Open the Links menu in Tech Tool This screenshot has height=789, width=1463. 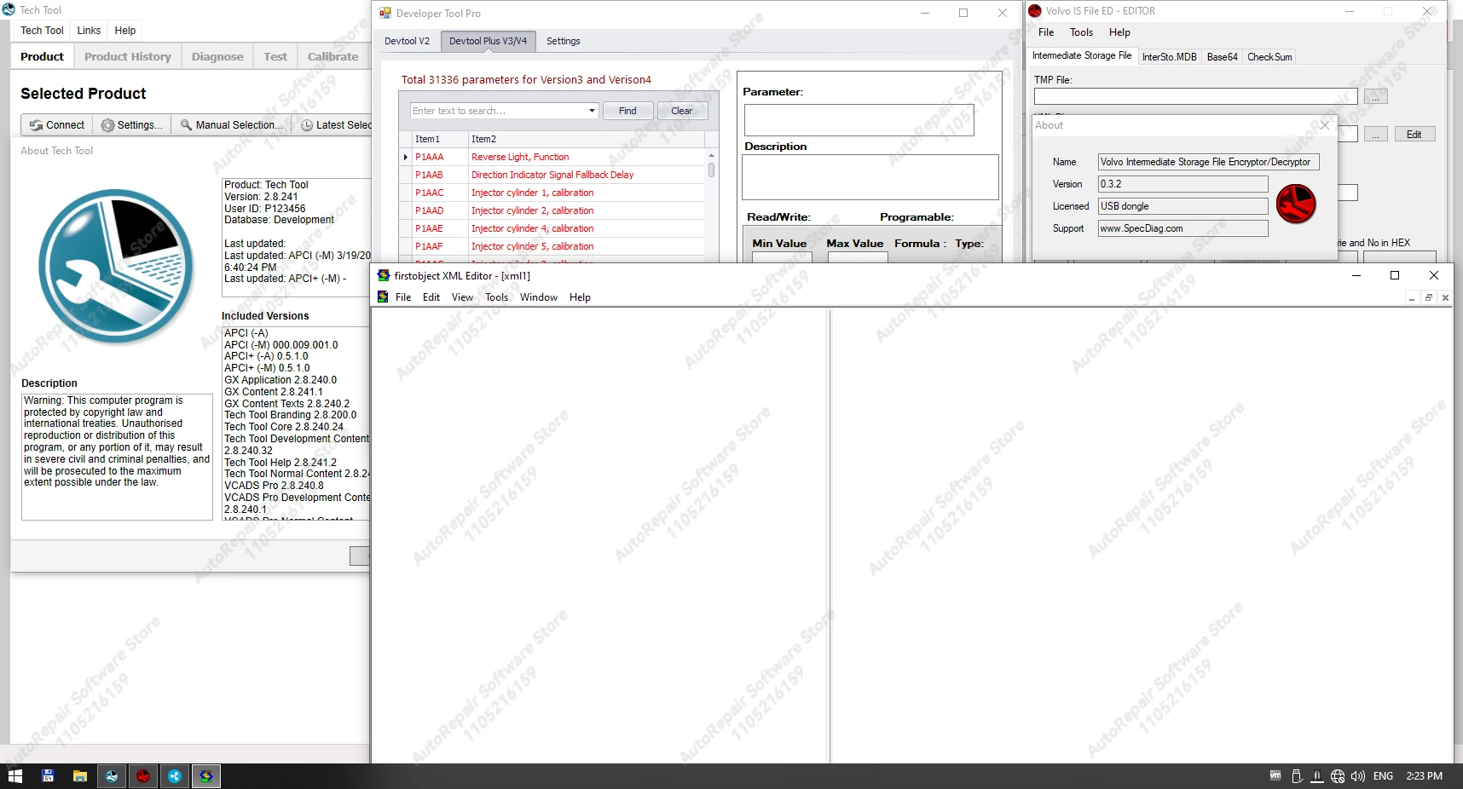(x=89, y=31)
